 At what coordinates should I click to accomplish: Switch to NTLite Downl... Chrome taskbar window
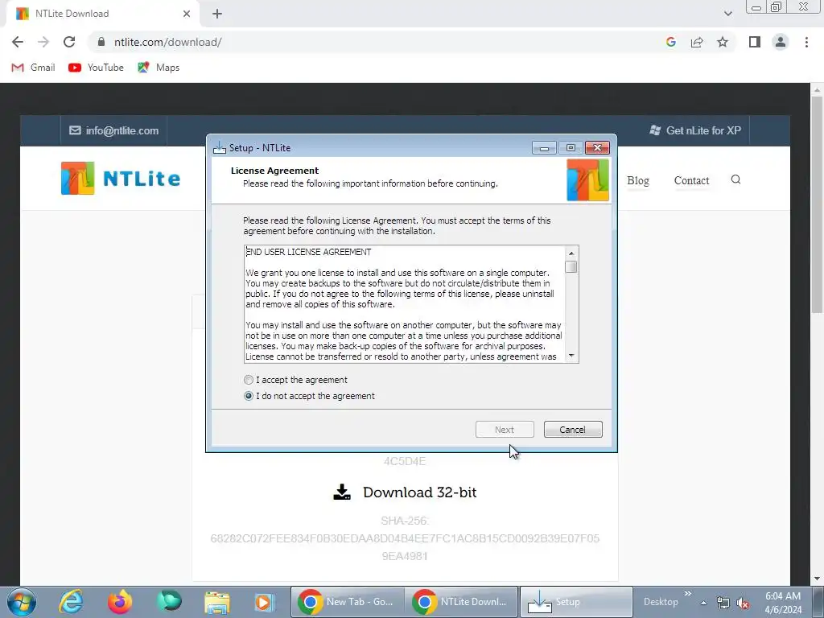point(461,602)
